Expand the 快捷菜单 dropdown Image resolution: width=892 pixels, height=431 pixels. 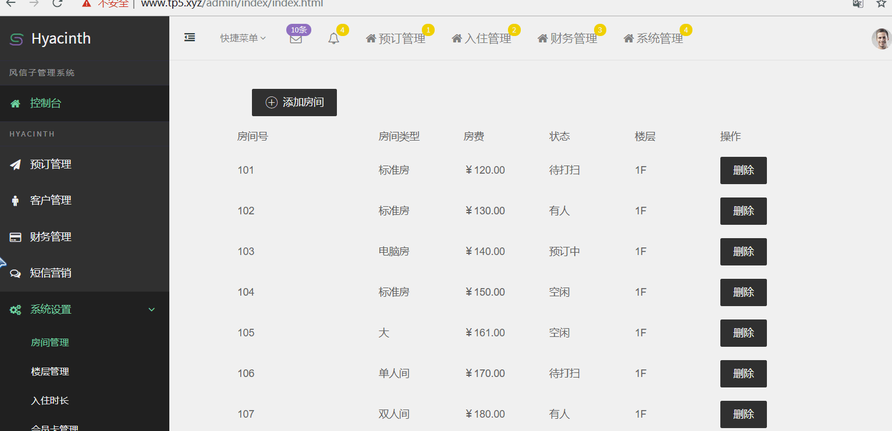[243, 38]
